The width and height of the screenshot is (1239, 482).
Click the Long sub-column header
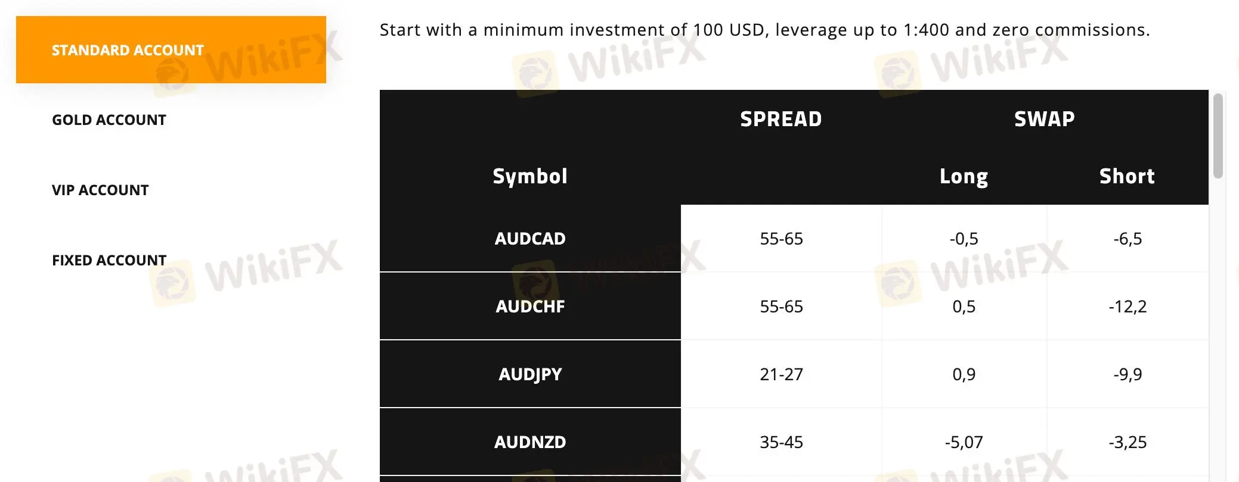tap(964, 176)
